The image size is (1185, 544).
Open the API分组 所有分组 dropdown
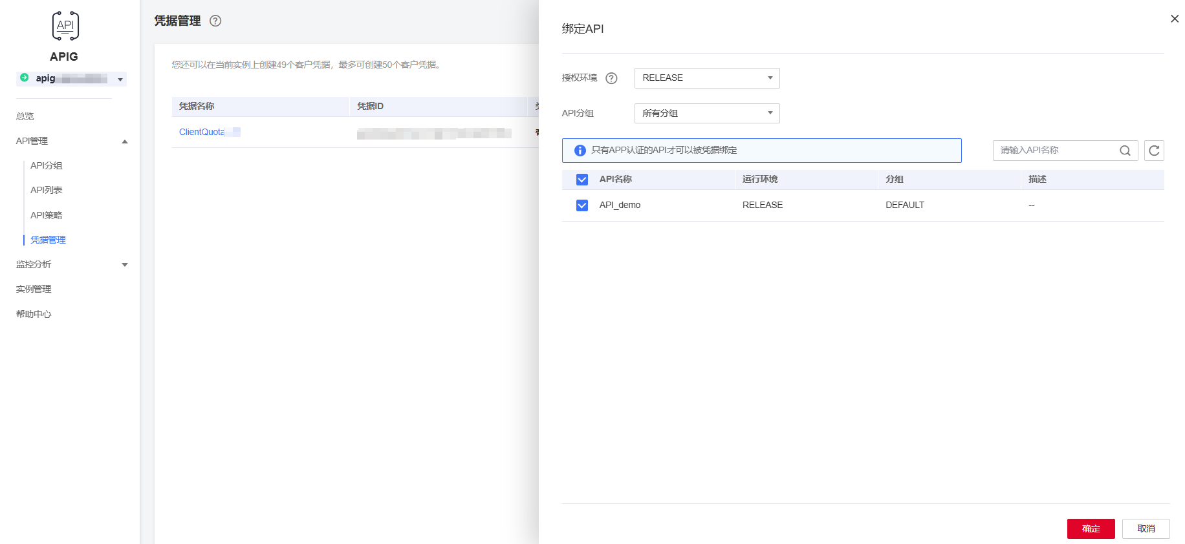tap(707, 114)
